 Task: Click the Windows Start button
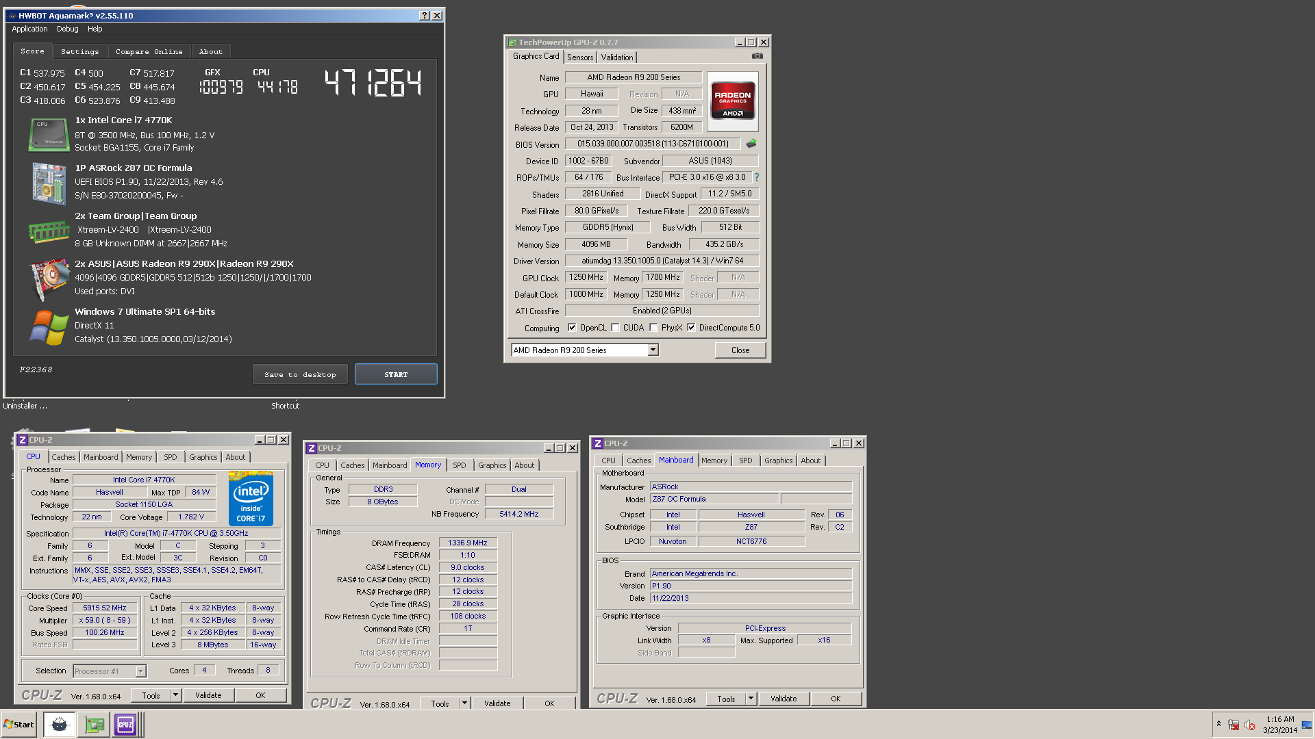coord(18,725)
